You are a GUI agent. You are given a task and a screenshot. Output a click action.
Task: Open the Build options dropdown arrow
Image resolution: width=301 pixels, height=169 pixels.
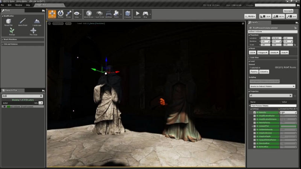(x=121, y=14)
